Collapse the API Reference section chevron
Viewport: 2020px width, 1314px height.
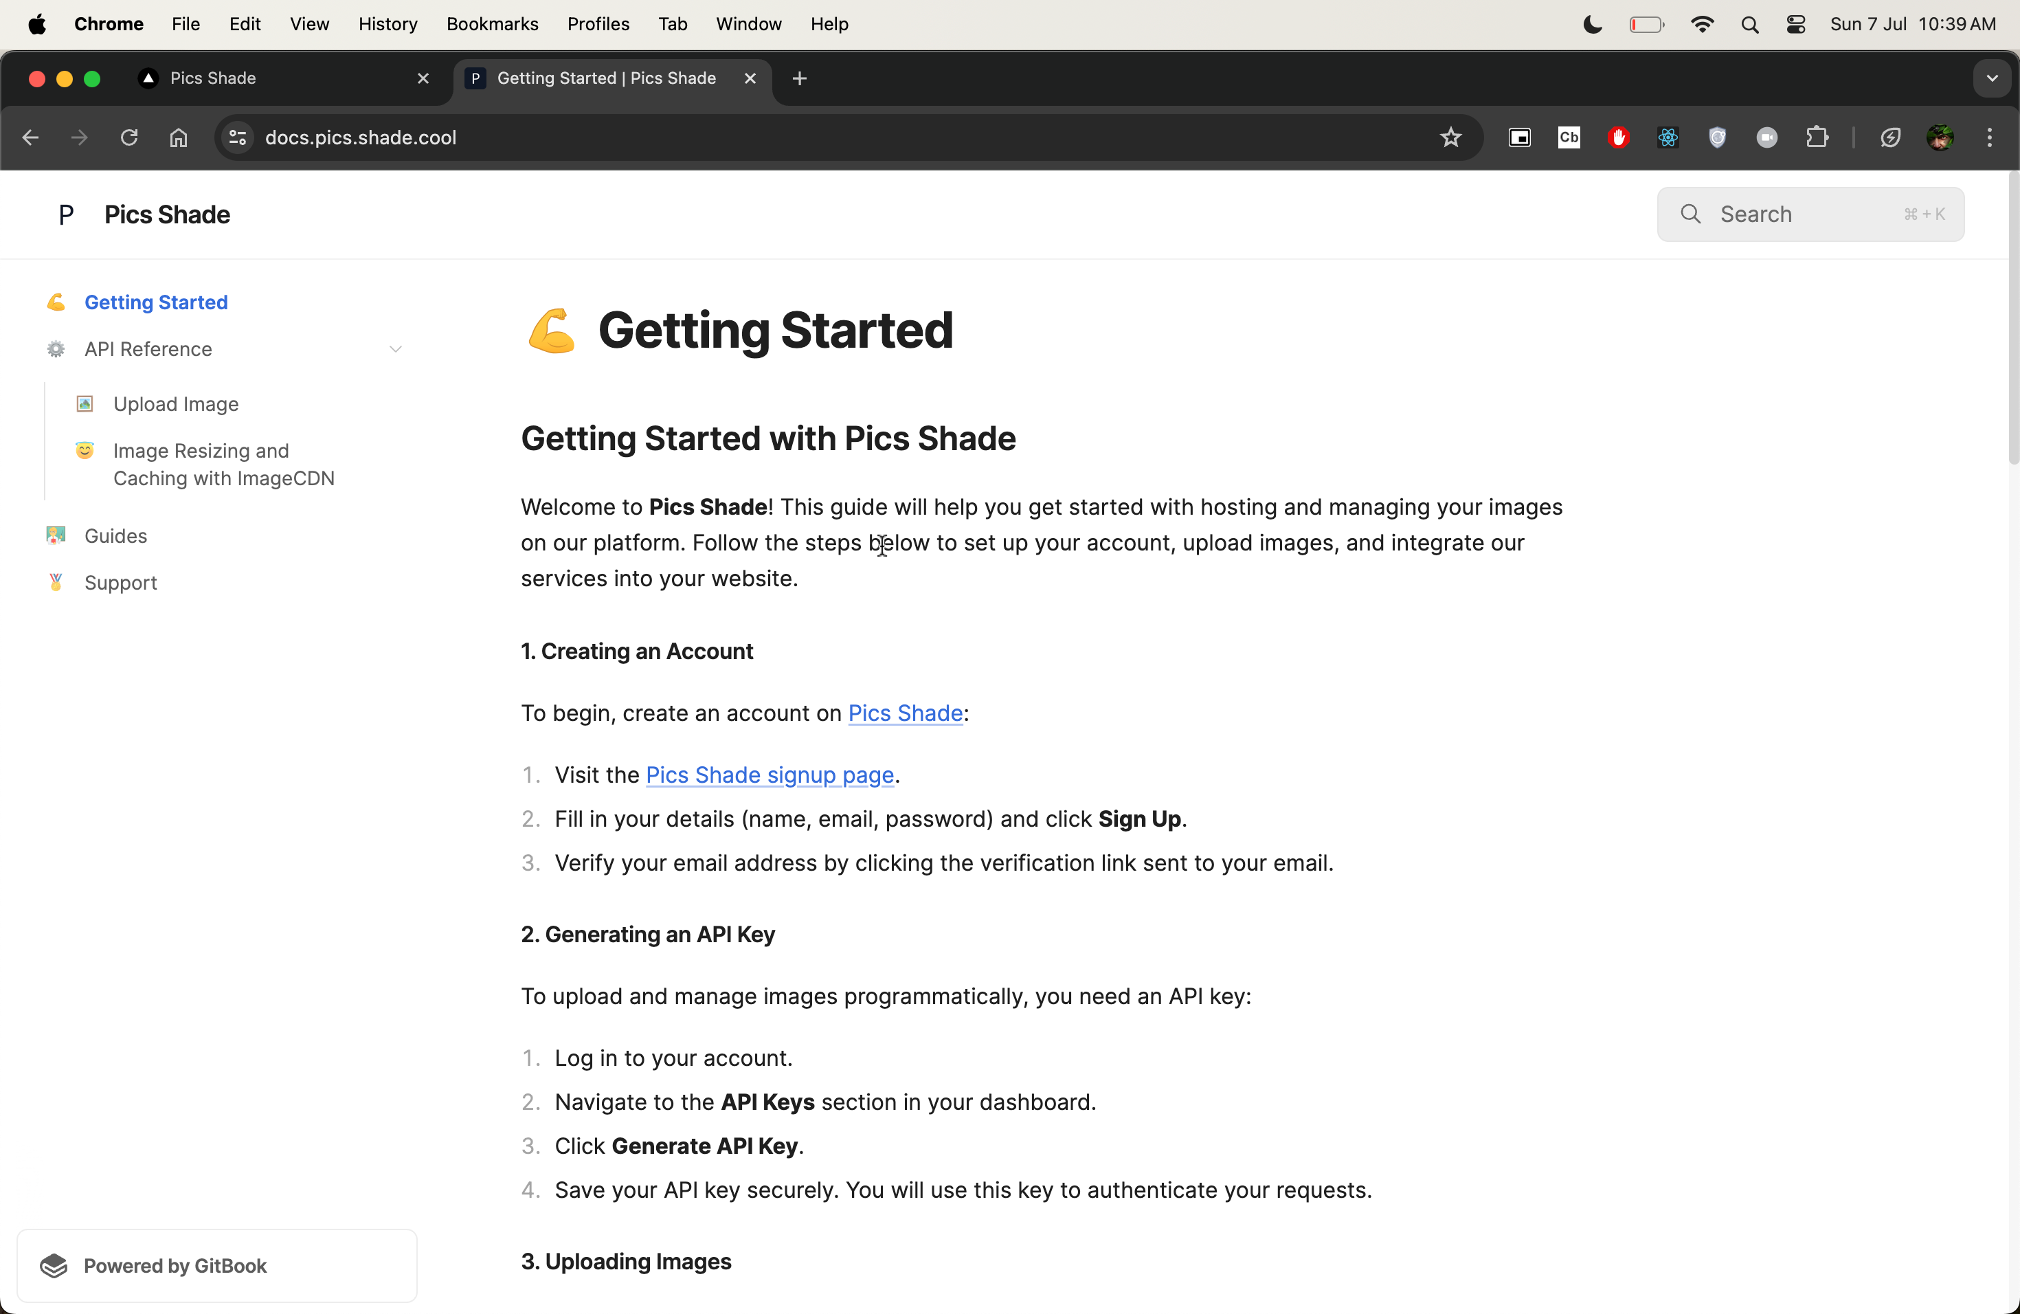pyautogui.click(x=396, y=349)
